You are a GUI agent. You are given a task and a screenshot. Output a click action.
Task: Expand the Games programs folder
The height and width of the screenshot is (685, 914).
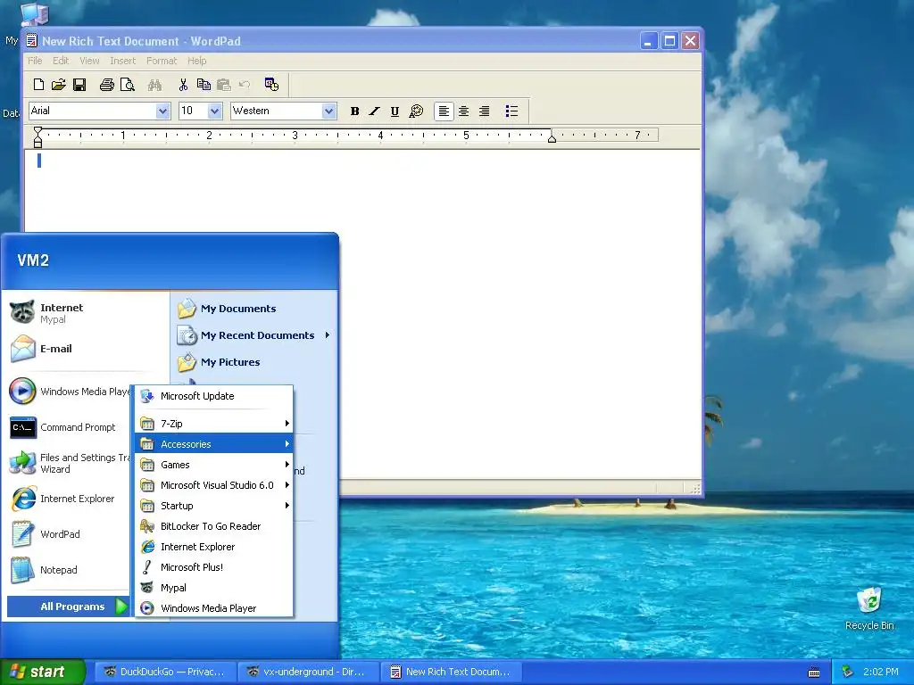[214, 464]
